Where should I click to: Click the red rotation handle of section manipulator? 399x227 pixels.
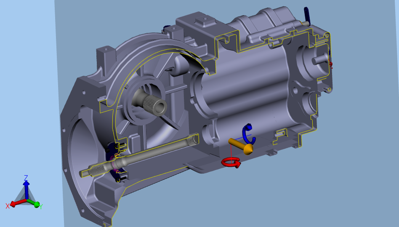click(231, 163)
